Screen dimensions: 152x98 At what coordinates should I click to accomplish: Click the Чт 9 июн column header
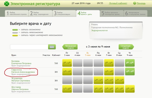(x=130, y=54)
